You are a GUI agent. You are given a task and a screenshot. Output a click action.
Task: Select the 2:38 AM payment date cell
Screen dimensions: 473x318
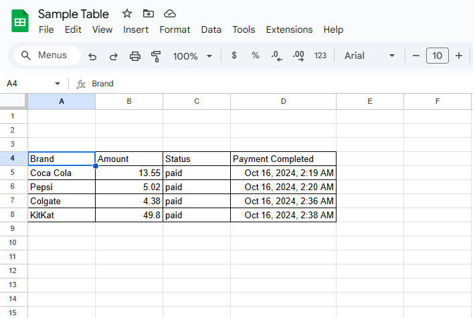click(283, 215)
